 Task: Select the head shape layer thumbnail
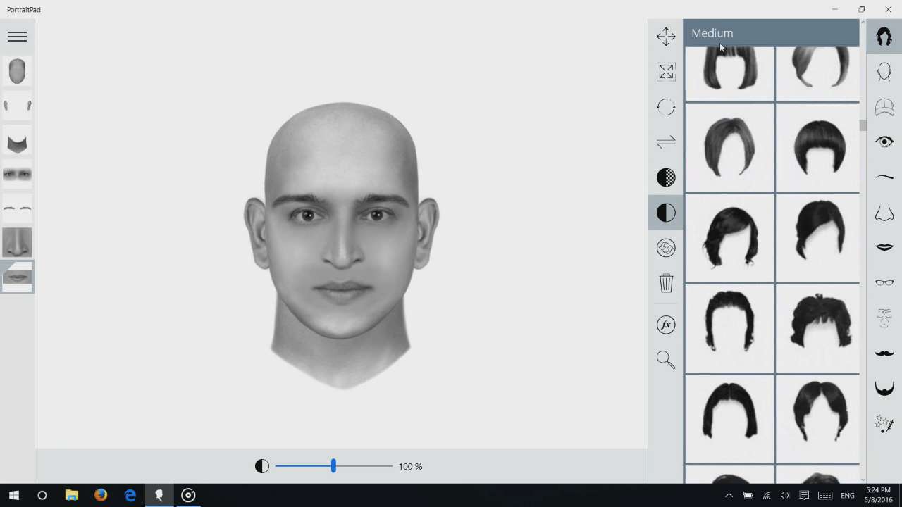[x=17, y=71]
